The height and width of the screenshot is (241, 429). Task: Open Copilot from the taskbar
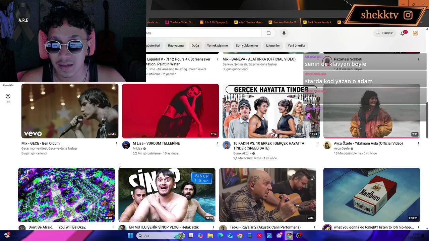click(x=200, y=236)
